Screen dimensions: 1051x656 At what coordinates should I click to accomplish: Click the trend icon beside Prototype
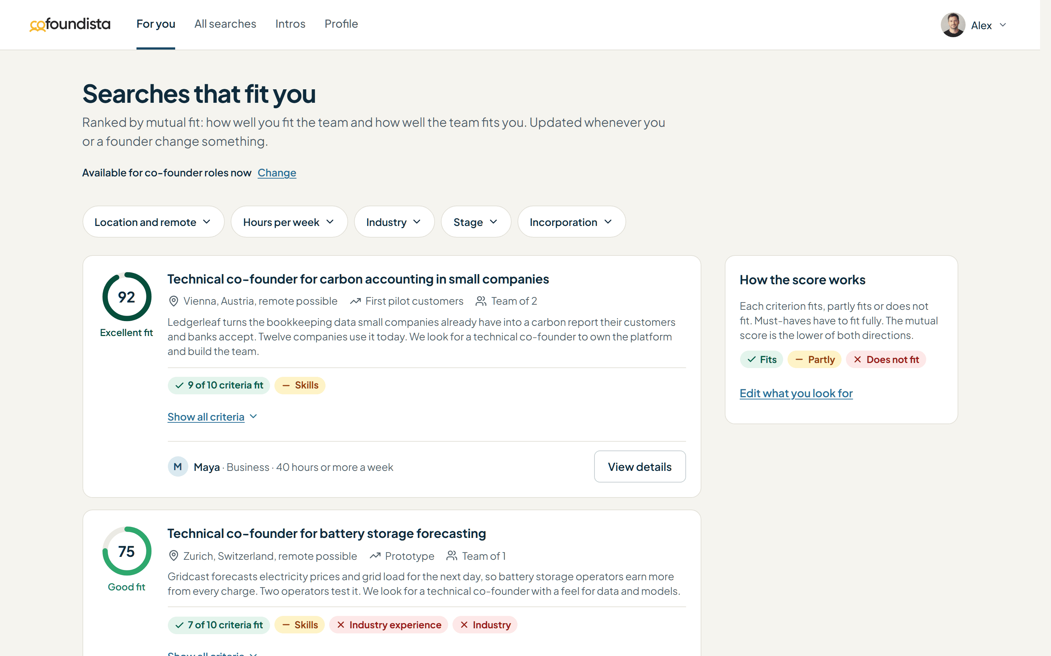pos(375,556)
